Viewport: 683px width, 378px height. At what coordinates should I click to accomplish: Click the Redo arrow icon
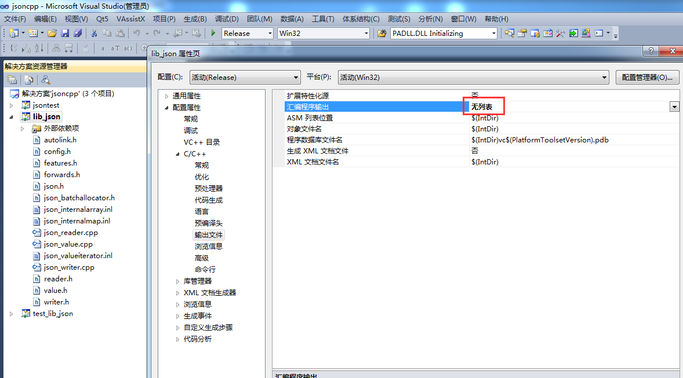[x=157, y=33]
